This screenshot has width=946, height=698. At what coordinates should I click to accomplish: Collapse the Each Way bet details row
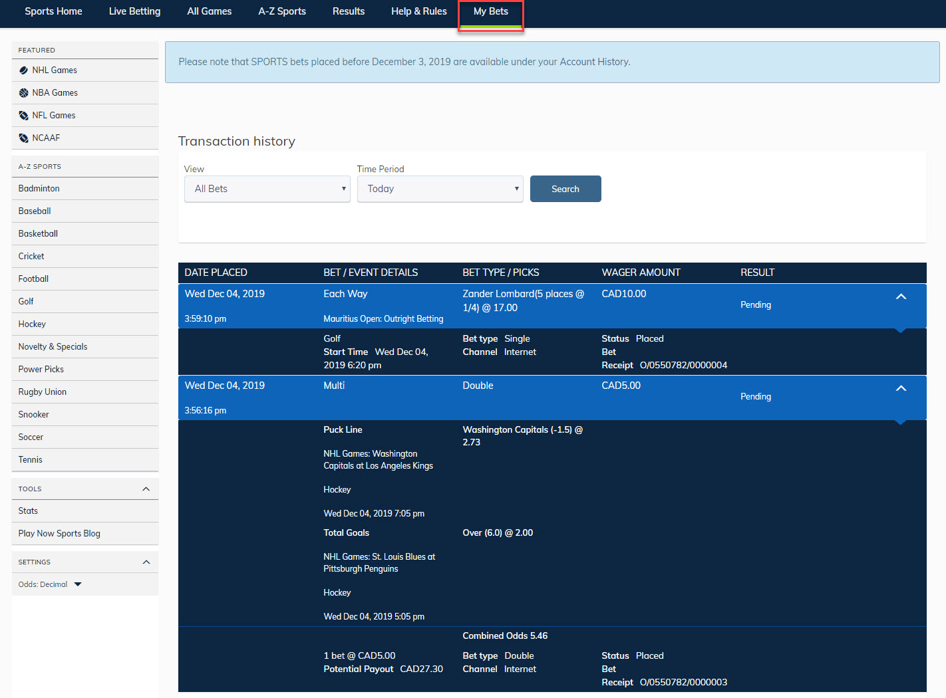(x=901, y=296)
